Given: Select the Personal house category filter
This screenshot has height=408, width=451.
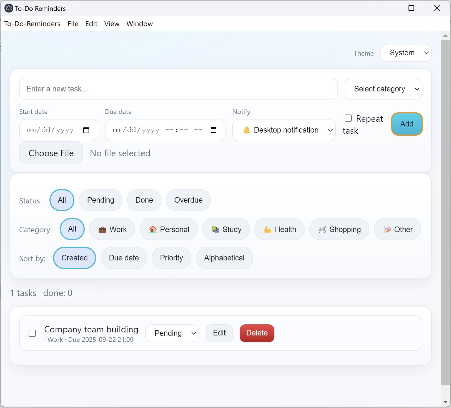Looking at the screenshot, I should [169, 229].
